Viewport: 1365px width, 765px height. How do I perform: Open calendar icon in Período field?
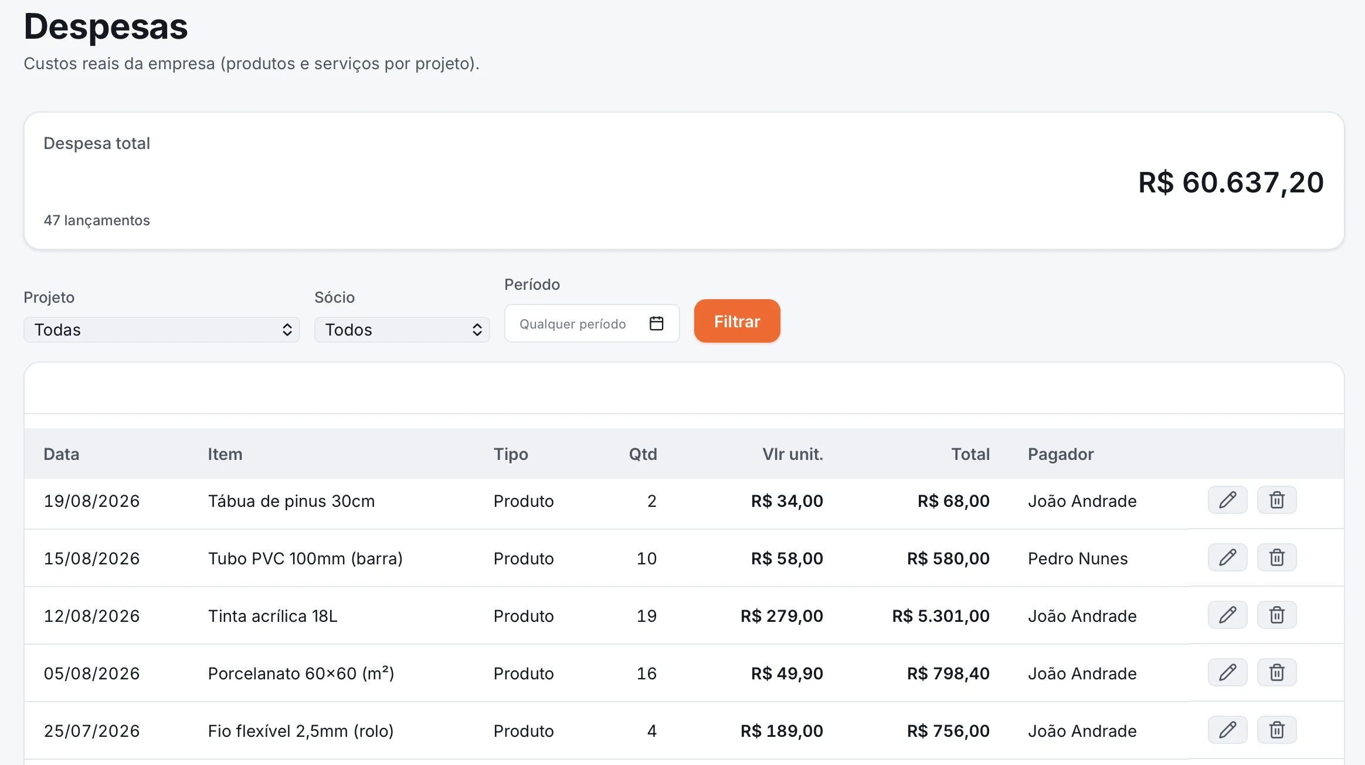(x=657, y=324)
